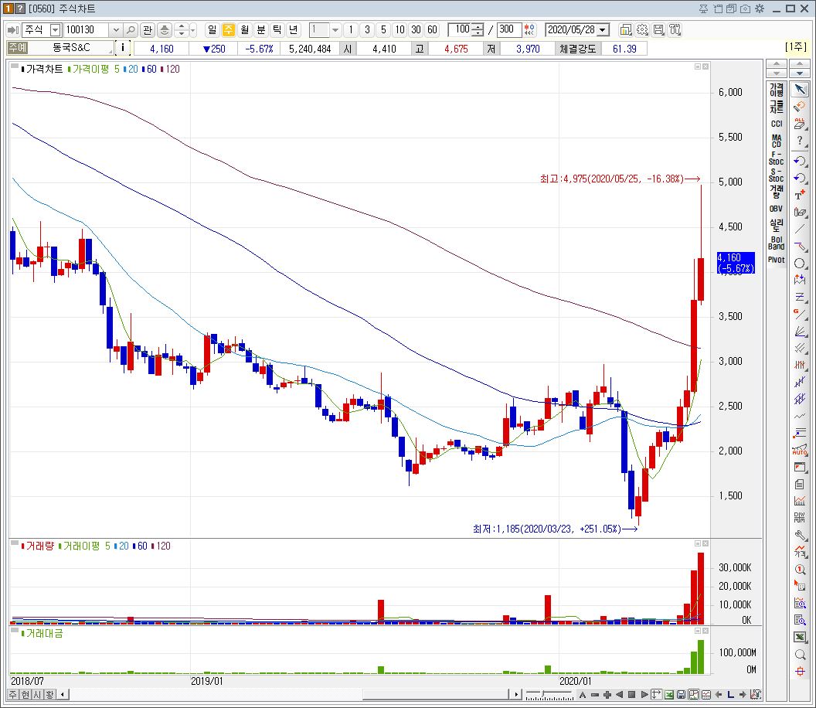The height and width of the screenshot is (708, 816).
Task: Select the fan lines drawing tool
Action: tap(800, 331)
